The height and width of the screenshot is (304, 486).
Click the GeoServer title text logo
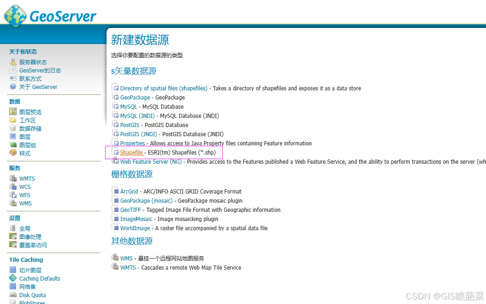pyautogui.click(x=63, y=17)
